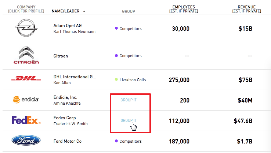Open the FedEx logo profile
The width and height of the screenshot is (271, 153).
tap(26, 120)
